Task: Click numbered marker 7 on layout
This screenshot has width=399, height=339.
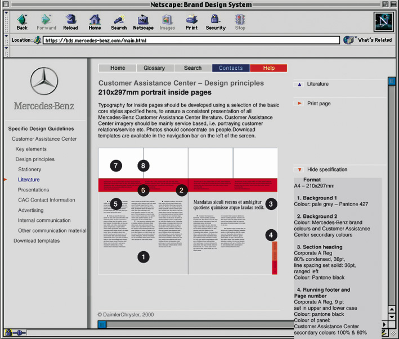Action: tap(116, 166)
